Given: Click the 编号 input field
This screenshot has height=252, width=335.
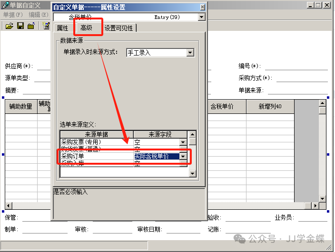Looking at the screenshot, I should coord(296,66).
